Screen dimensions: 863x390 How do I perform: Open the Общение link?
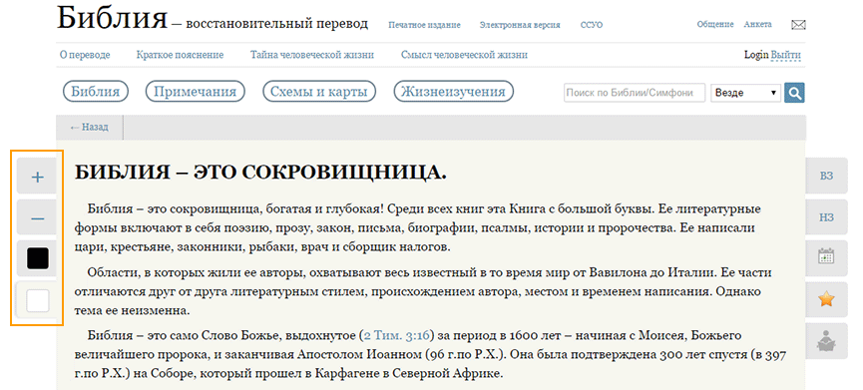click(715, 25)
